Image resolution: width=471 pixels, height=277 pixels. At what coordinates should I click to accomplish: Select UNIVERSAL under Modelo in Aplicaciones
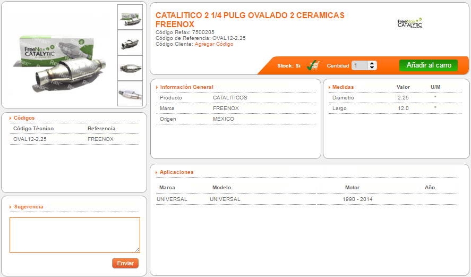[x=225, y=199]
